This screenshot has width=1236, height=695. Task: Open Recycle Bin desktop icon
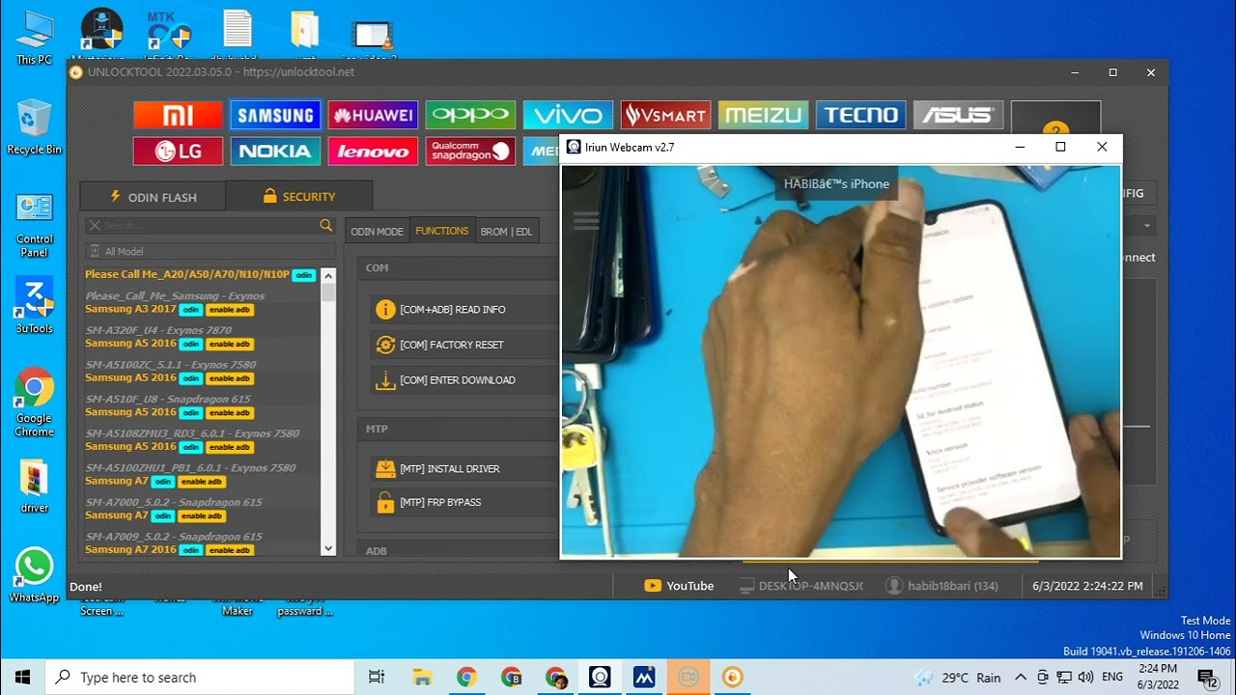[x=34, y=127]
